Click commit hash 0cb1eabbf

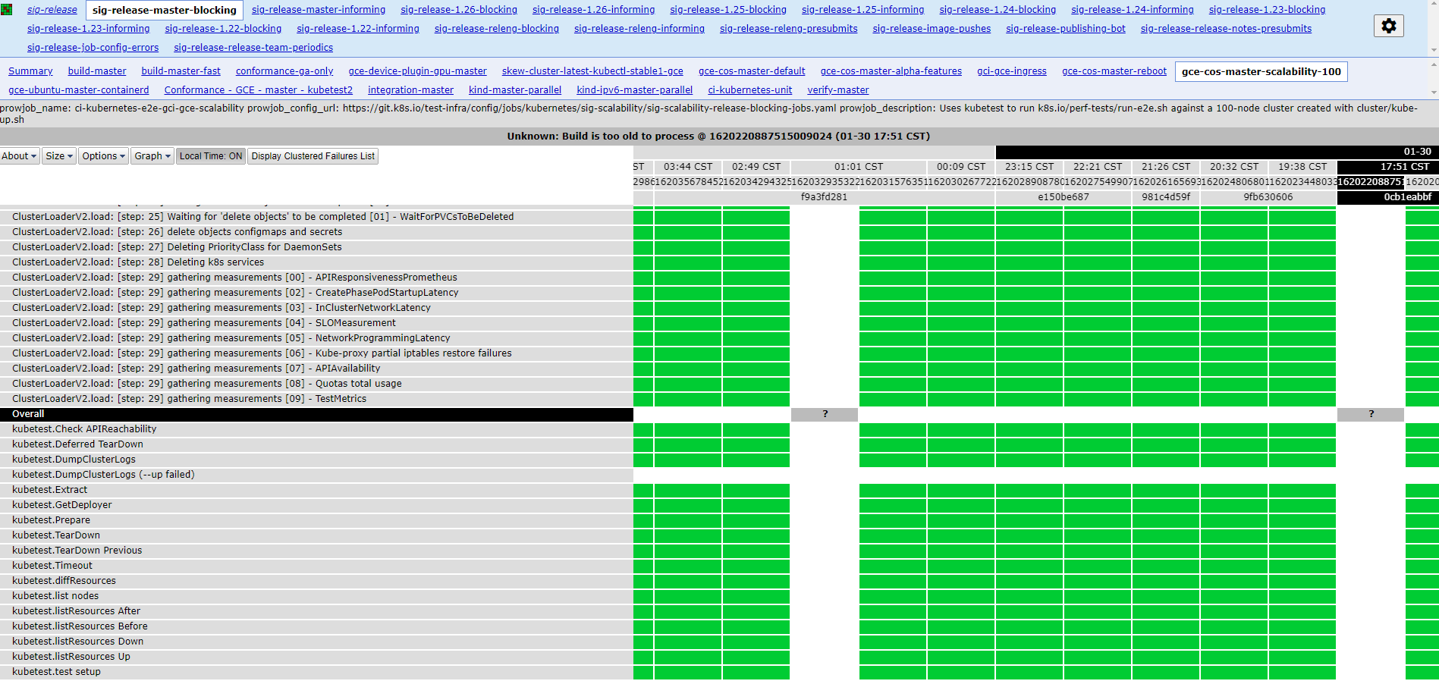click(x=1388, y=197)
